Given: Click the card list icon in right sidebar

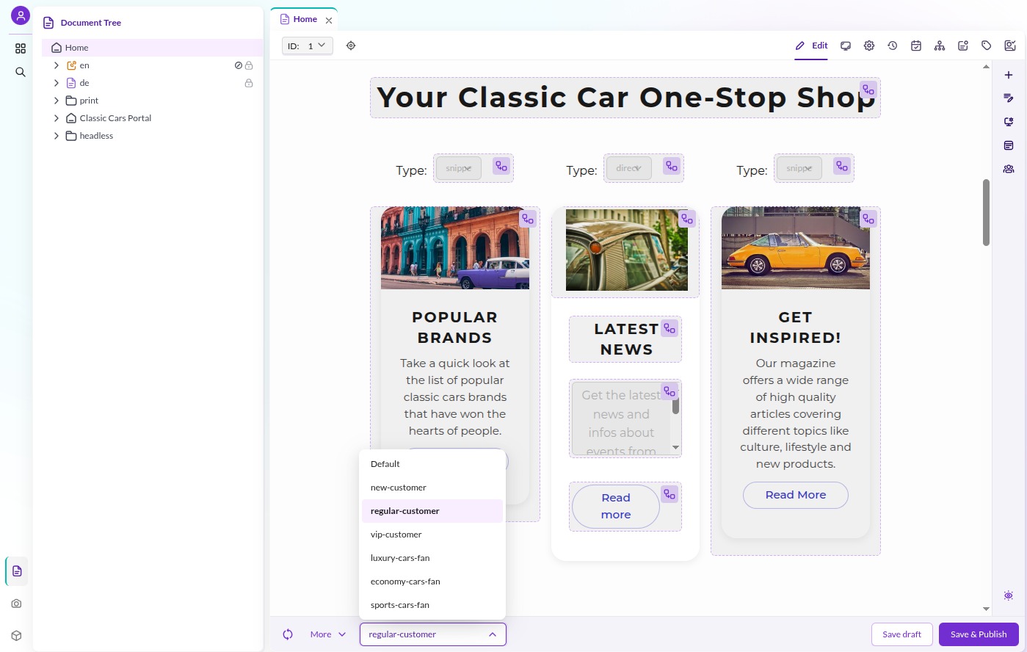Looking at the screenshot, I should coord(1009,145).
